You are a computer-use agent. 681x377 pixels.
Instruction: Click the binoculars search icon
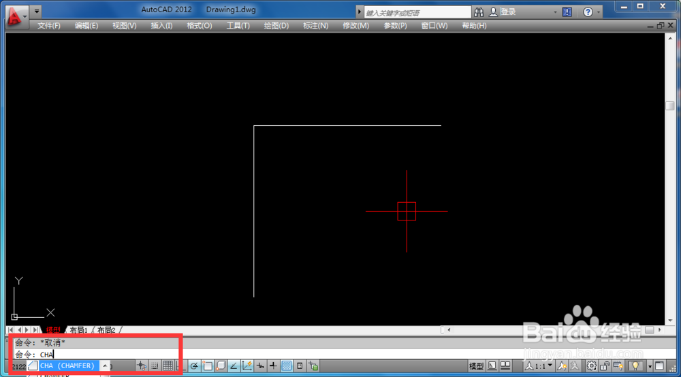[479, 12]
